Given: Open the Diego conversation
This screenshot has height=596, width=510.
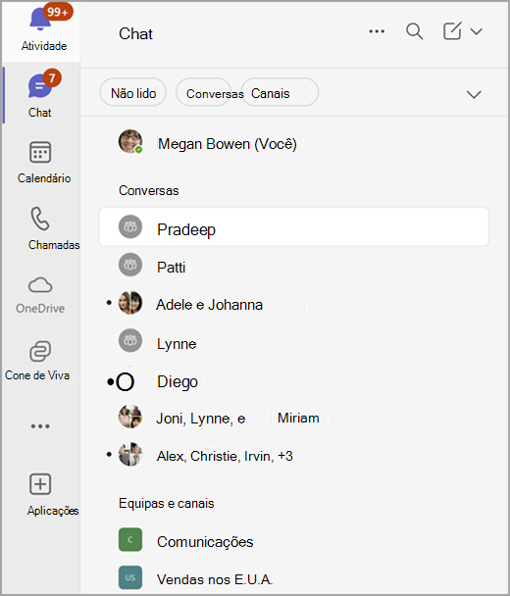Looking at the screenshot, I should click(x=293, y=381).
